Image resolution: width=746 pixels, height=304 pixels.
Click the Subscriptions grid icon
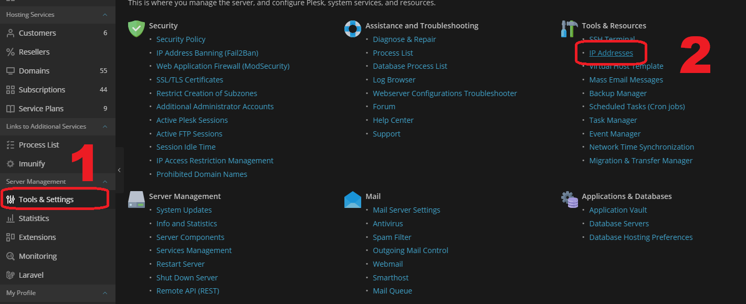10,90
